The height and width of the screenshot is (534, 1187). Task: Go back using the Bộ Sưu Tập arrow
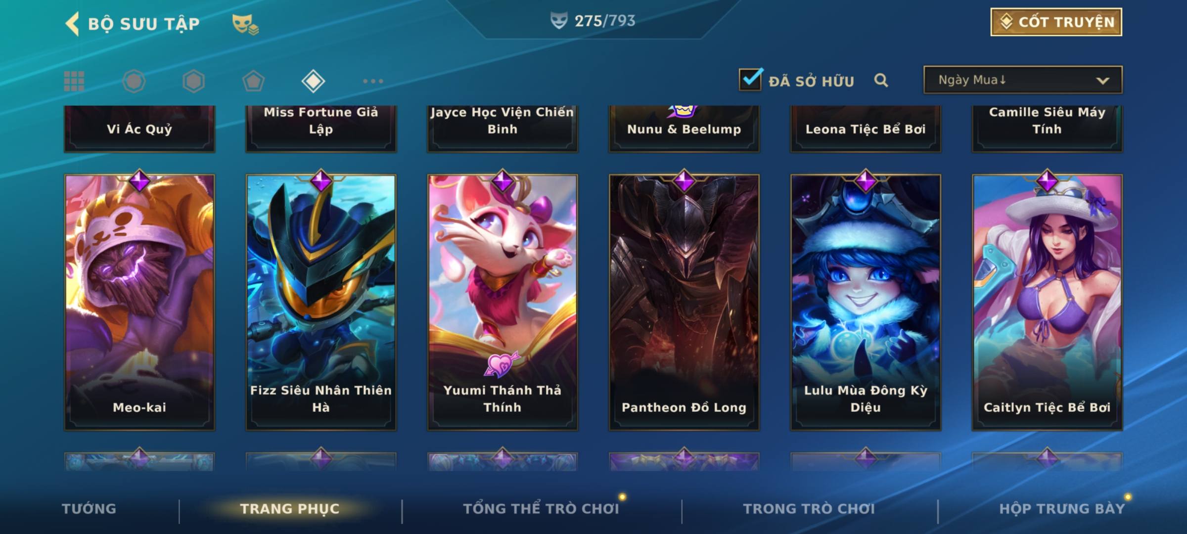(72, 24)
